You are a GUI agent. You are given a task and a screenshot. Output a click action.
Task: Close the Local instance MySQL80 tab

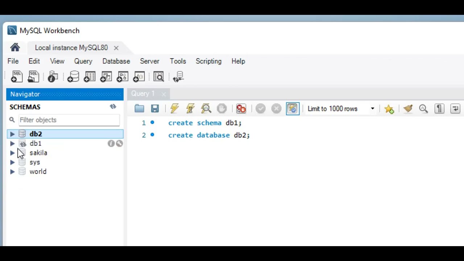pyautogui.click(x=116, y=48)
